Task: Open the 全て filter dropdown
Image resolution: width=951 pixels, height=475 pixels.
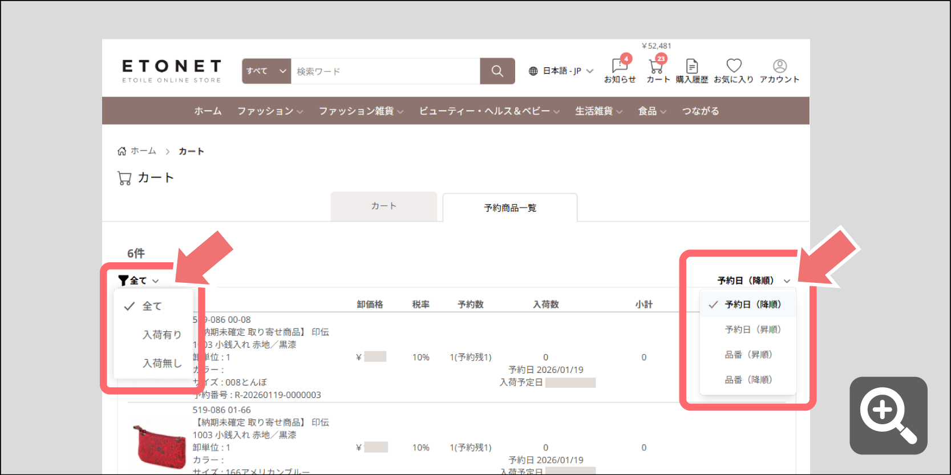Action: pyautogui.click(x=139, y=281)
